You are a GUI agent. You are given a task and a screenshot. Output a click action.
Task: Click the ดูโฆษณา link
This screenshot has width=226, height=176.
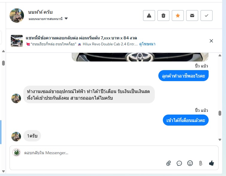coord(147,44)
